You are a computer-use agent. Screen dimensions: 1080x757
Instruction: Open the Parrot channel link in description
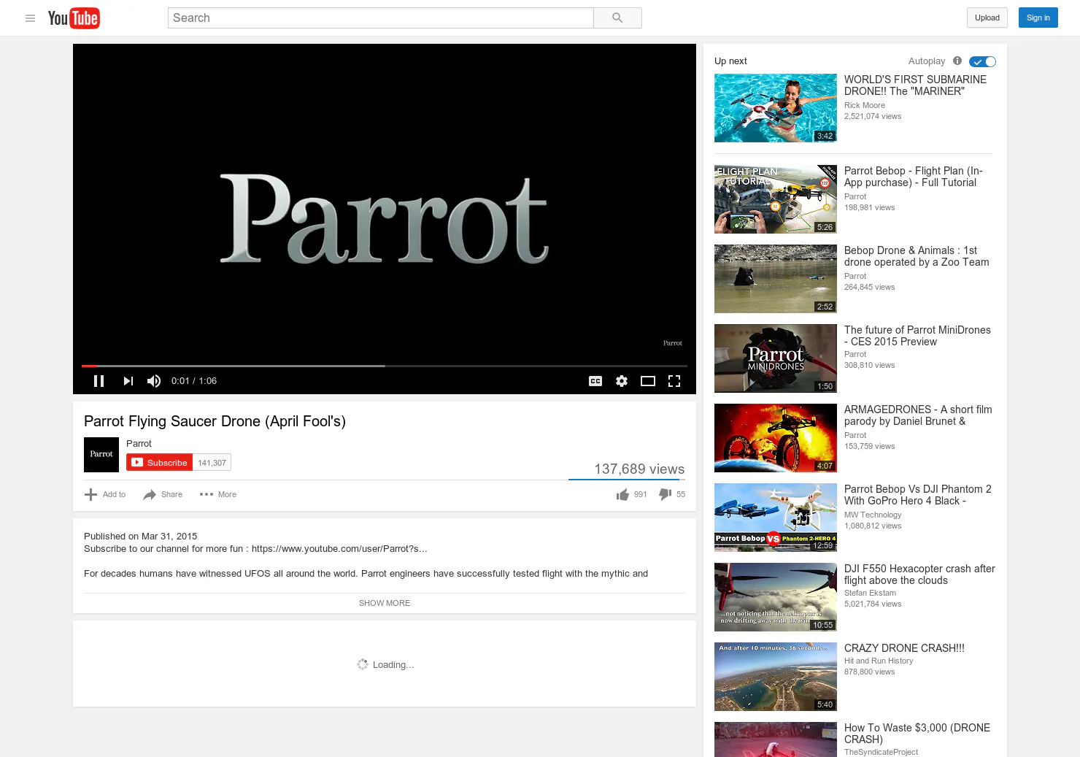click(x=339, y=549)
